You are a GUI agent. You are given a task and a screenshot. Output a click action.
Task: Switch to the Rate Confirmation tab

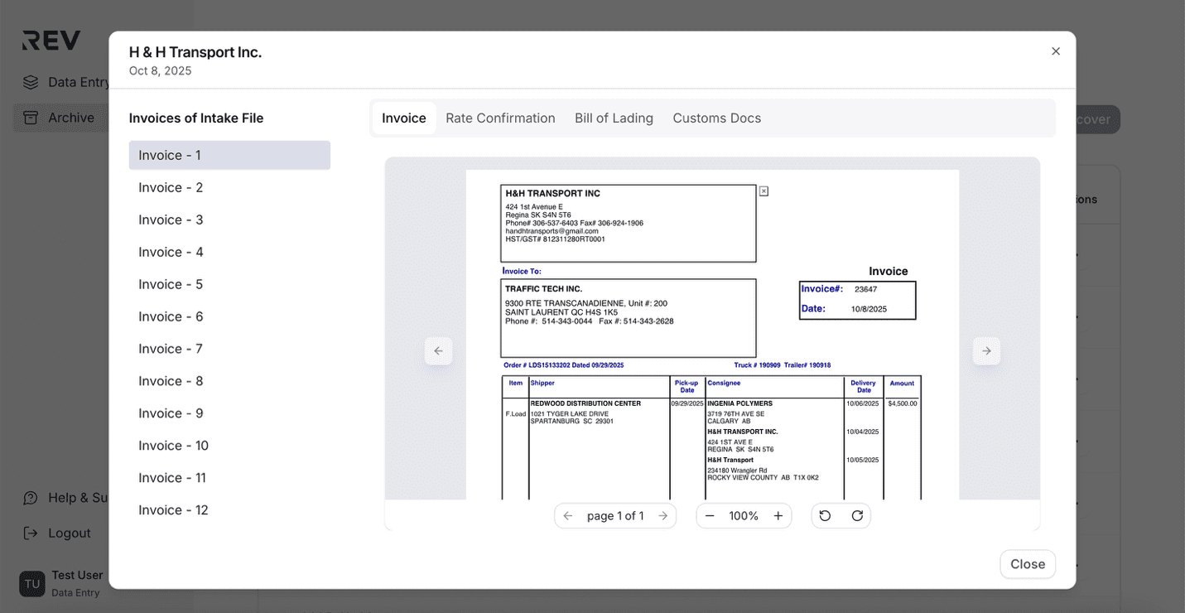500,118
